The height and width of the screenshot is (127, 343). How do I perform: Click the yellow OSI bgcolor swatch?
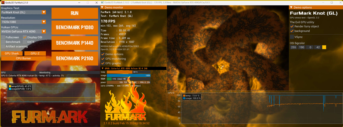[x=324, y=47]
